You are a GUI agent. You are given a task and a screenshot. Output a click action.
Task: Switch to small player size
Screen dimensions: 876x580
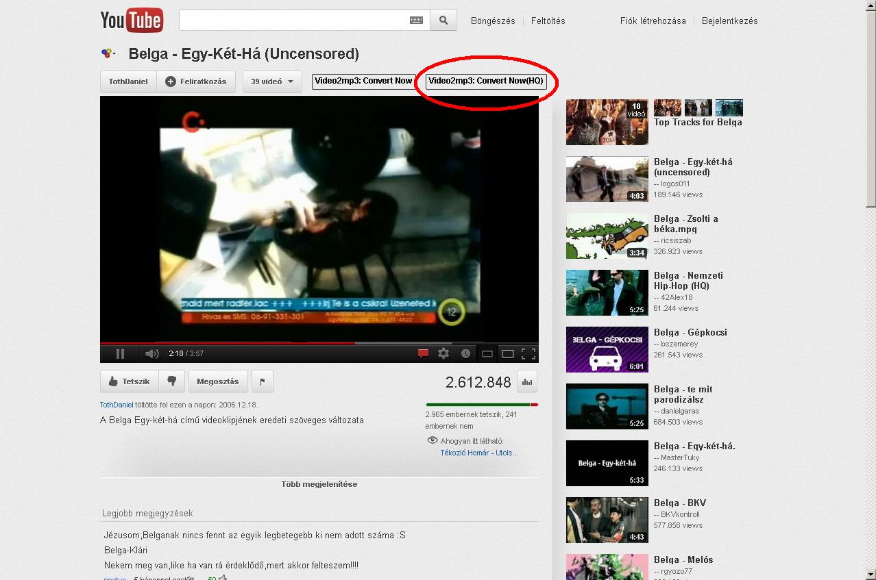pyautogui.click(x=487, y=354)
